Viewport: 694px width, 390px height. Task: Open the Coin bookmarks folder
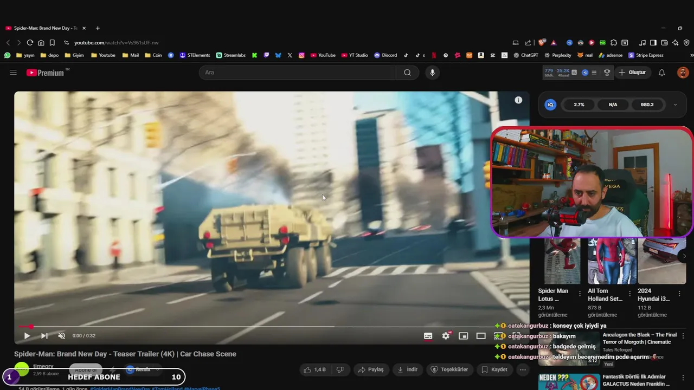click(x=153, y=55)
